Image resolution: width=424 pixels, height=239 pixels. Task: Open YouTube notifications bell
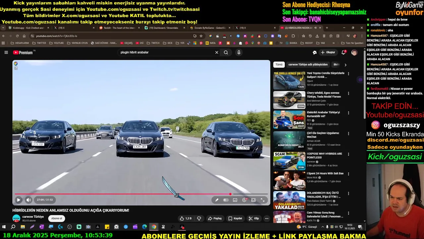click(x=344, y=52)
